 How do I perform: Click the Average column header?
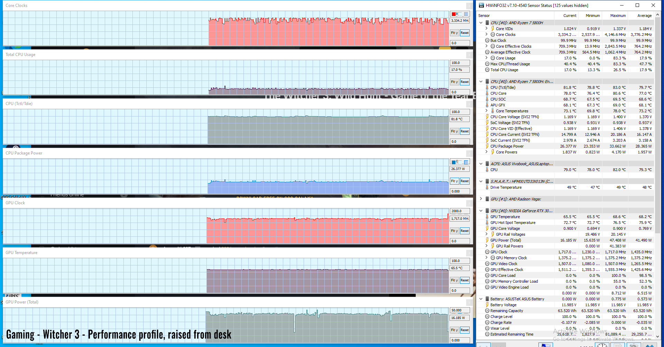point(644,16)
